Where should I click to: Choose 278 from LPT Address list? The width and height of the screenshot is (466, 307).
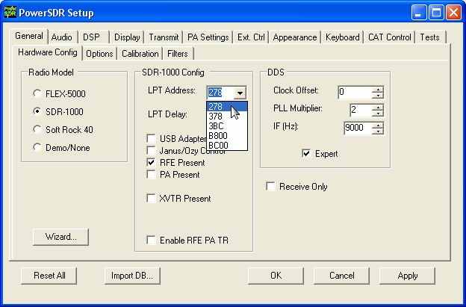(x=227, y=106)
